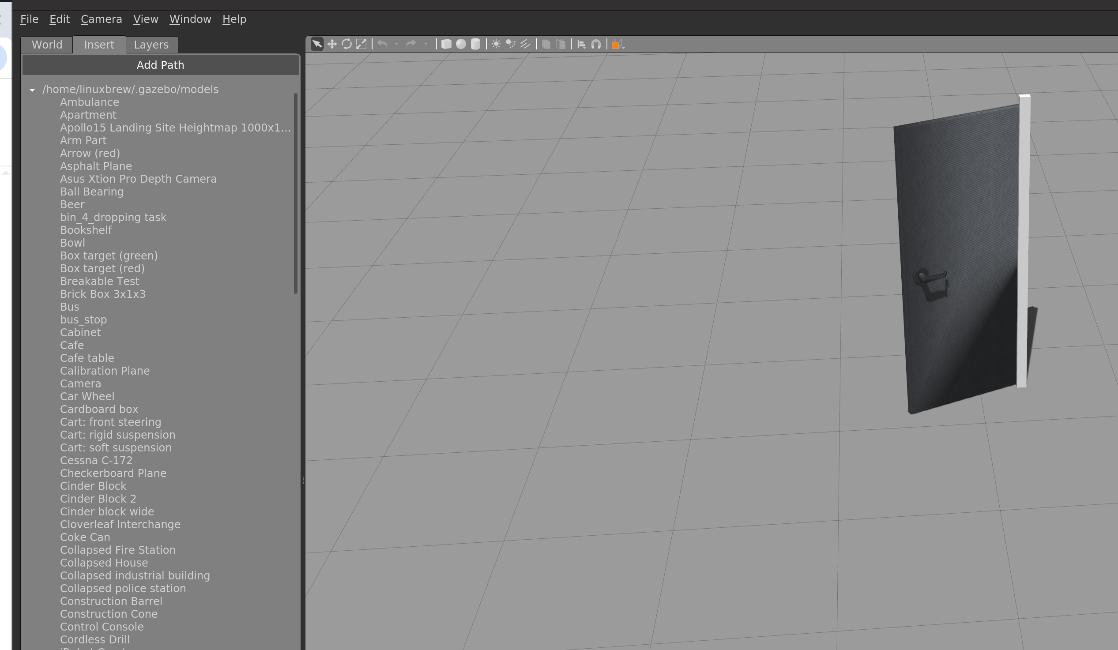Select Apollo15 Landing Site Heightmap model
Image resolution: width=1118 pixels, height=650 pixels.
[175, 128]
